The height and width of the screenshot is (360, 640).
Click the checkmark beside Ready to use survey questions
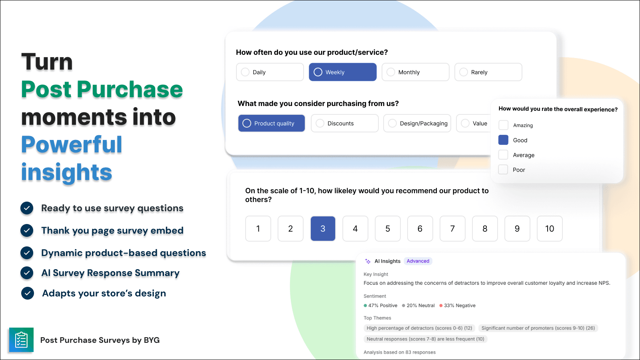point(27,208)
